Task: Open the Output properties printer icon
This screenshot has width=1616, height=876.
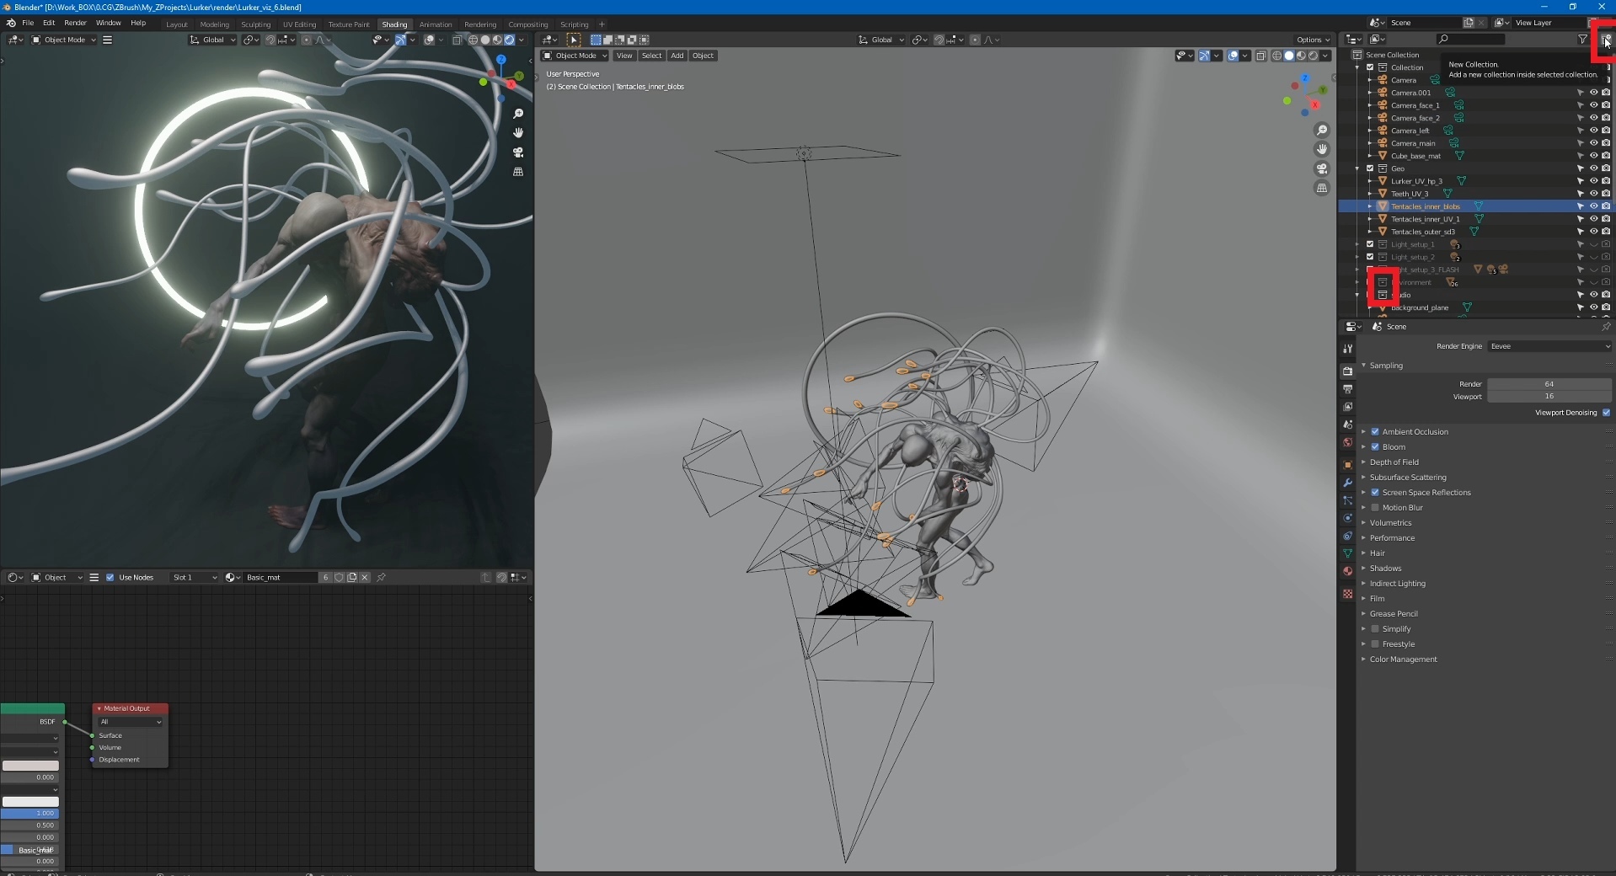Action: (x=1347, y=389)
